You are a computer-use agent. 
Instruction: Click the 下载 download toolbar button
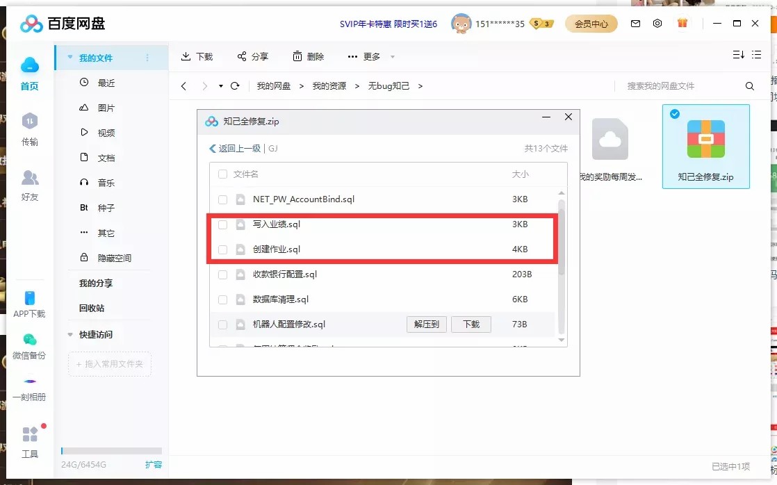click(x=197, y=56)
